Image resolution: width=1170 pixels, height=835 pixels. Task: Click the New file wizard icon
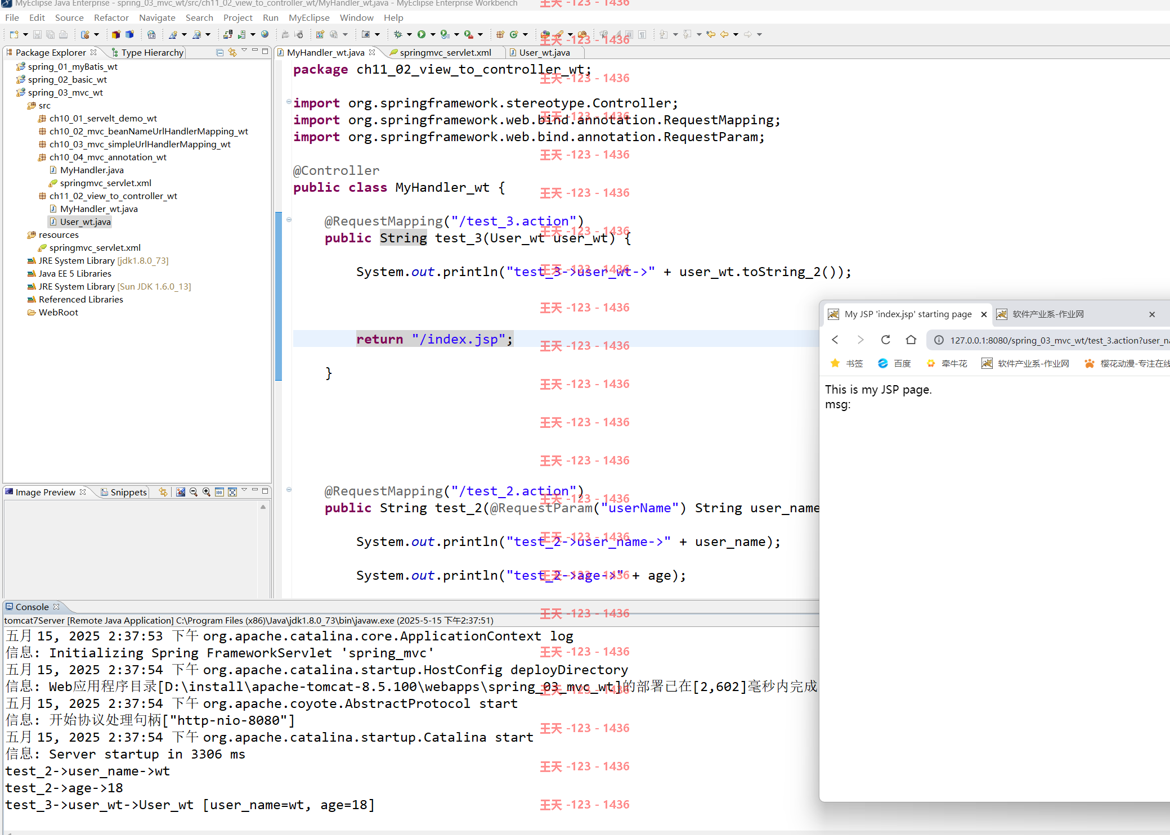pyautogui.click(x=14, y=35)
